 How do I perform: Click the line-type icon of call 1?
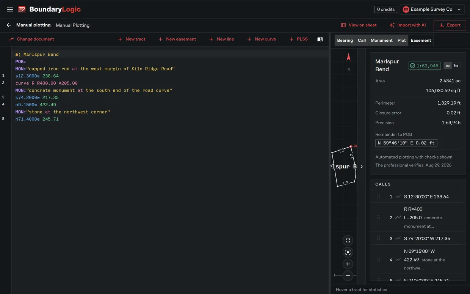coord(398,197)
